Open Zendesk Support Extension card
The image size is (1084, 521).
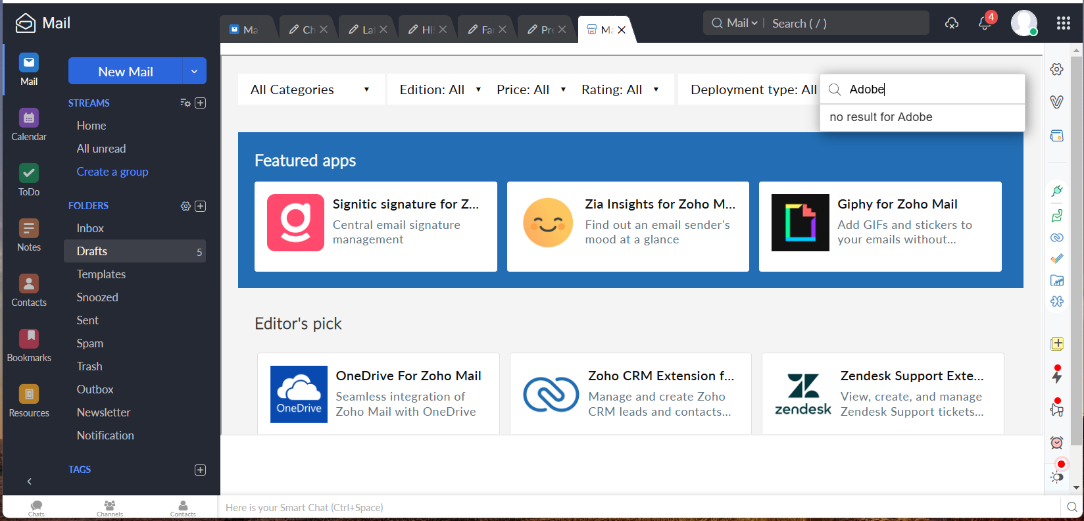(x=883, y=394)
